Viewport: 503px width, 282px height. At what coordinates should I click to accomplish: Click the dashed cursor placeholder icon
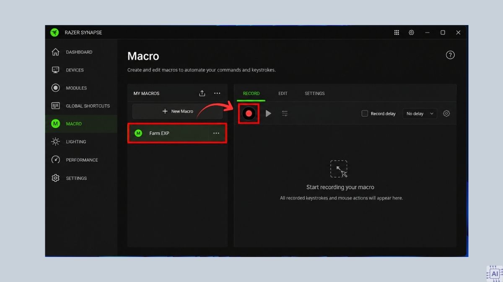tap(339, 169)
